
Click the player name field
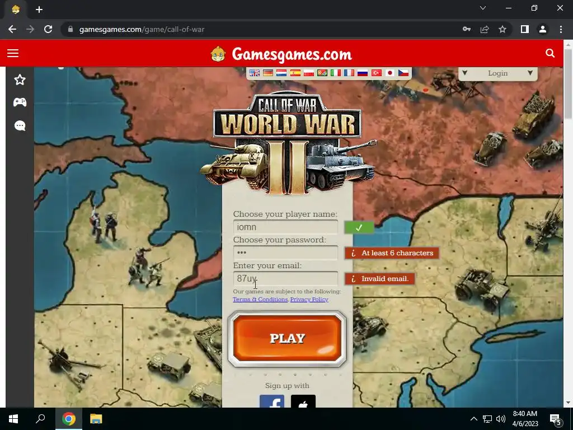(x=285, y=227)
